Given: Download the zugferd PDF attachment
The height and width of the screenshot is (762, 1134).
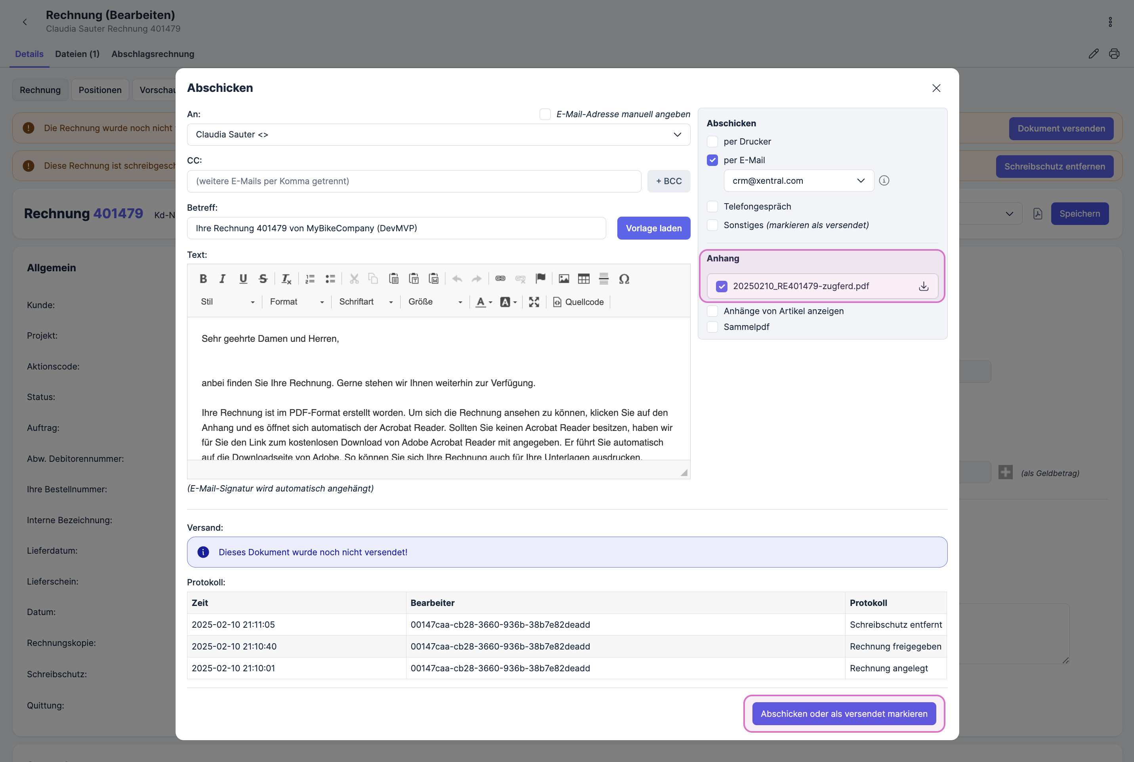Looking at the screenshot, I should pos(923,286).
